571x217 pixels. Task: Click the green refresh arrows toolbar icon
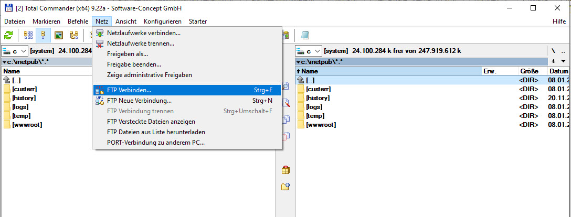[8, 35]
